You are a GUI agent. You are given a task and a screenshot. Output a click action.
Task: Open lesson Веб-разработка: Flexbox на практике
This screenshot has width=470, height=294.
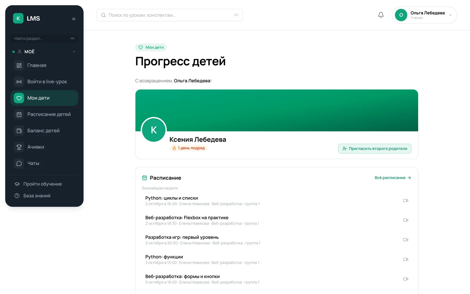[x=276, y=220]
